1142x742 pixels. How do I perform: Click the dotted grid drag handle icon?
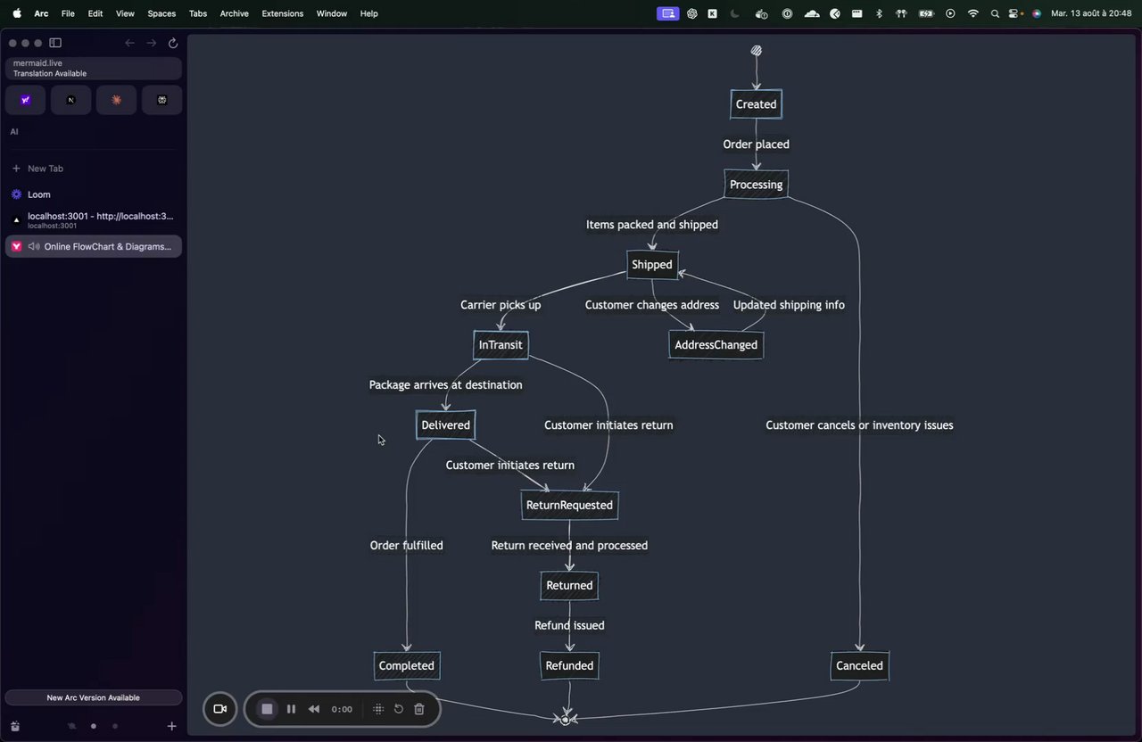[378, 709]
